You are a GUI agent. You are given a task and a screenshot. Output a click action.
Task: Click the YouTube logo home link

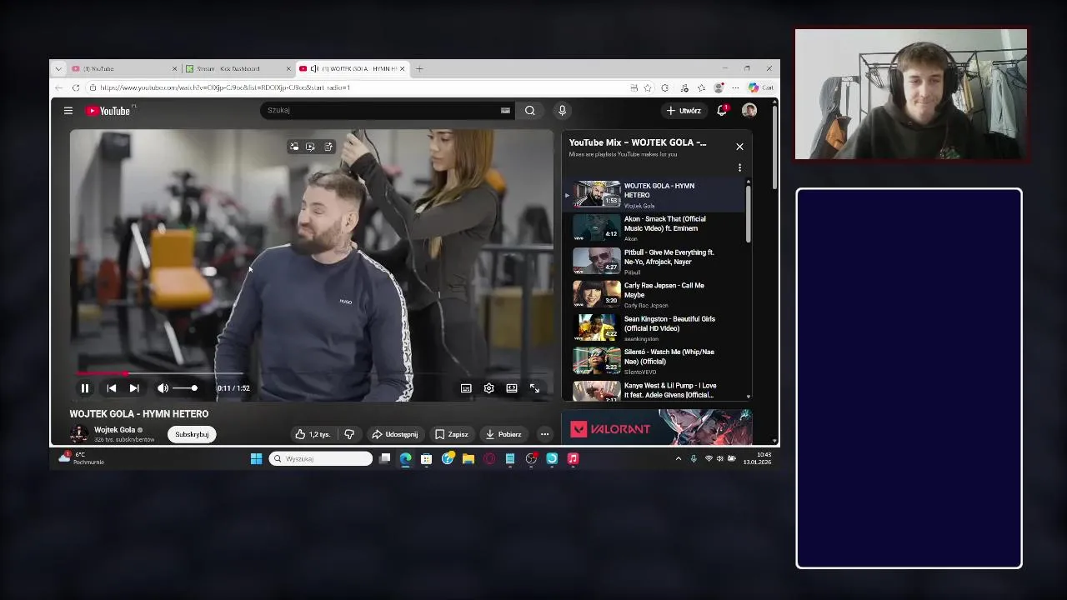[108, 110]
